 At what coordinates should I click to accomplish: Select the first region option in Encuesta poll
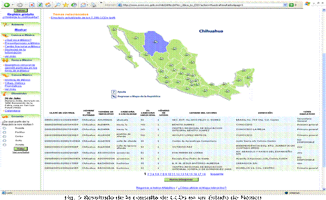[4, 128]
